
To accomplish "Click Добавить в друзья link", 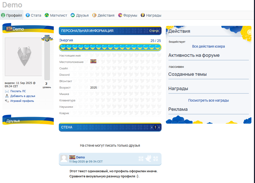I will click(x=23, y=96).
